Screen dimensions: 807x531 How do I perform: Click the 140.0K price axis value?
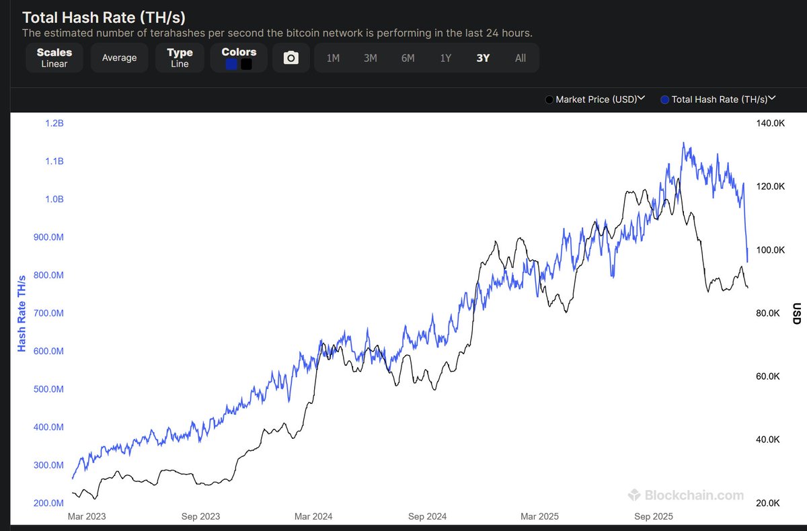771,124
